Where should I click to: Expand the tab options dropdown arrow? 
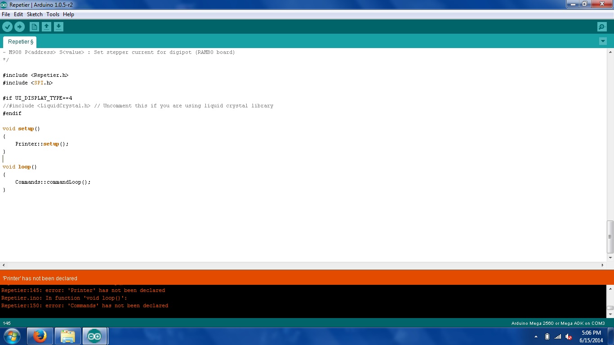[603, 41]
